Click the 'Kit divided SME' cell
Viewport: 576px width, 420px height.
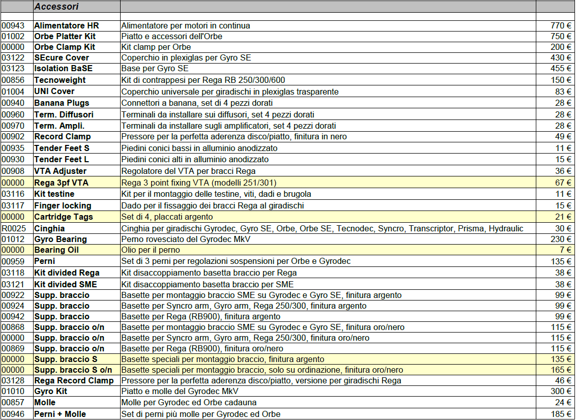(77, 284)
